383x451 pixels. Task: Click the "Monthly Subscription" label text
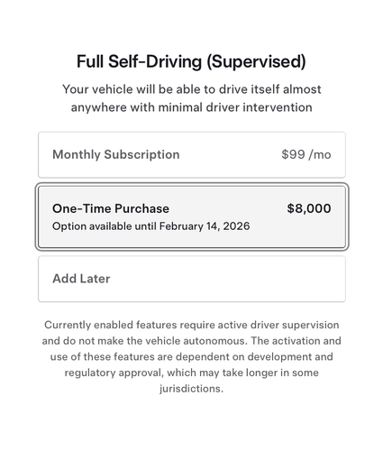(116, 154)
